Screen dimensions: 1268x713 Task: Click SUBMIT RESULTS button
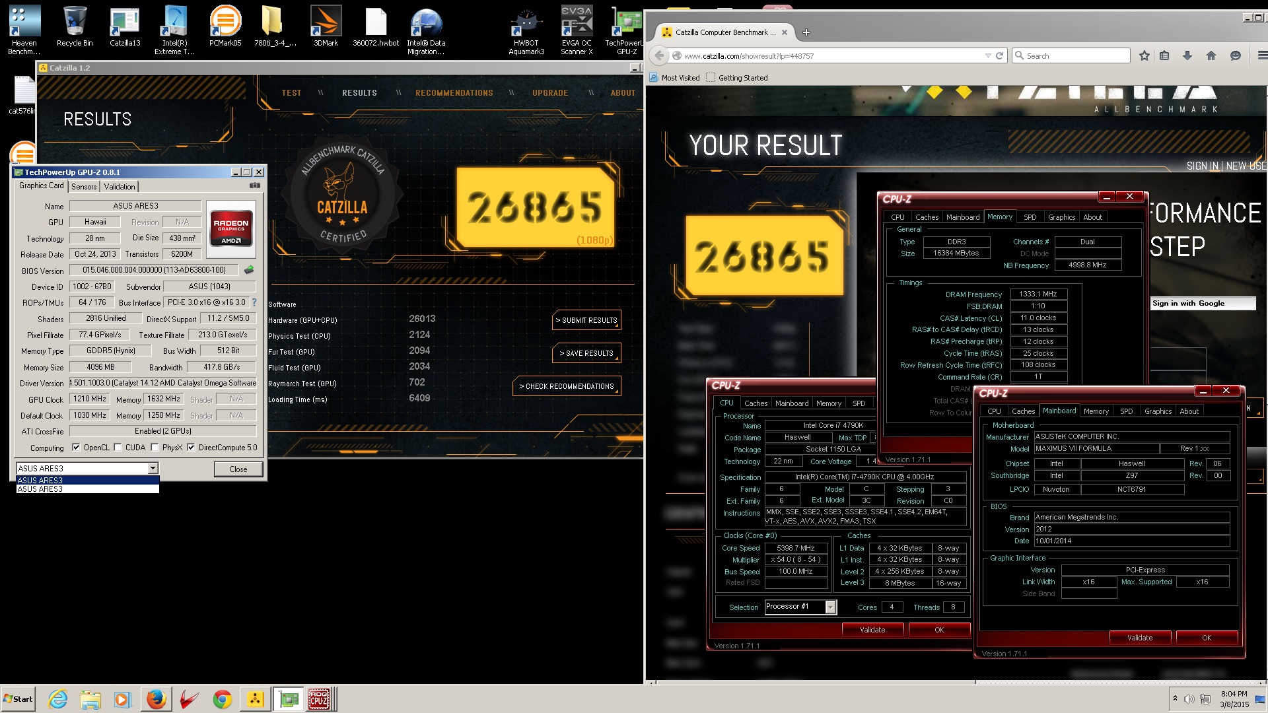(x=586, y=320)
